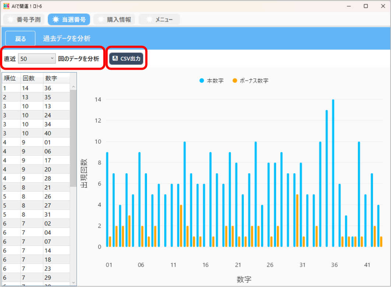The width and height of the screenshot is (391, 287).
Task: Export data with CSV出力 button
Action: (x=126, y=59)
